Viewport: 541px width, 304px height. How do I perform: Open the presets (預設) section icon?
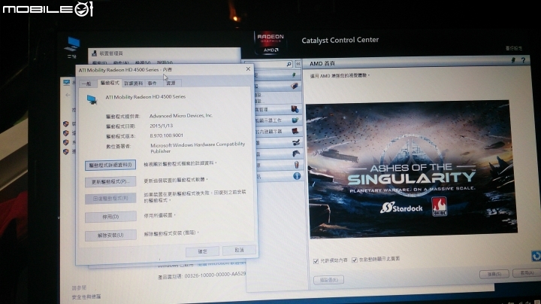[x=295, y=86]
